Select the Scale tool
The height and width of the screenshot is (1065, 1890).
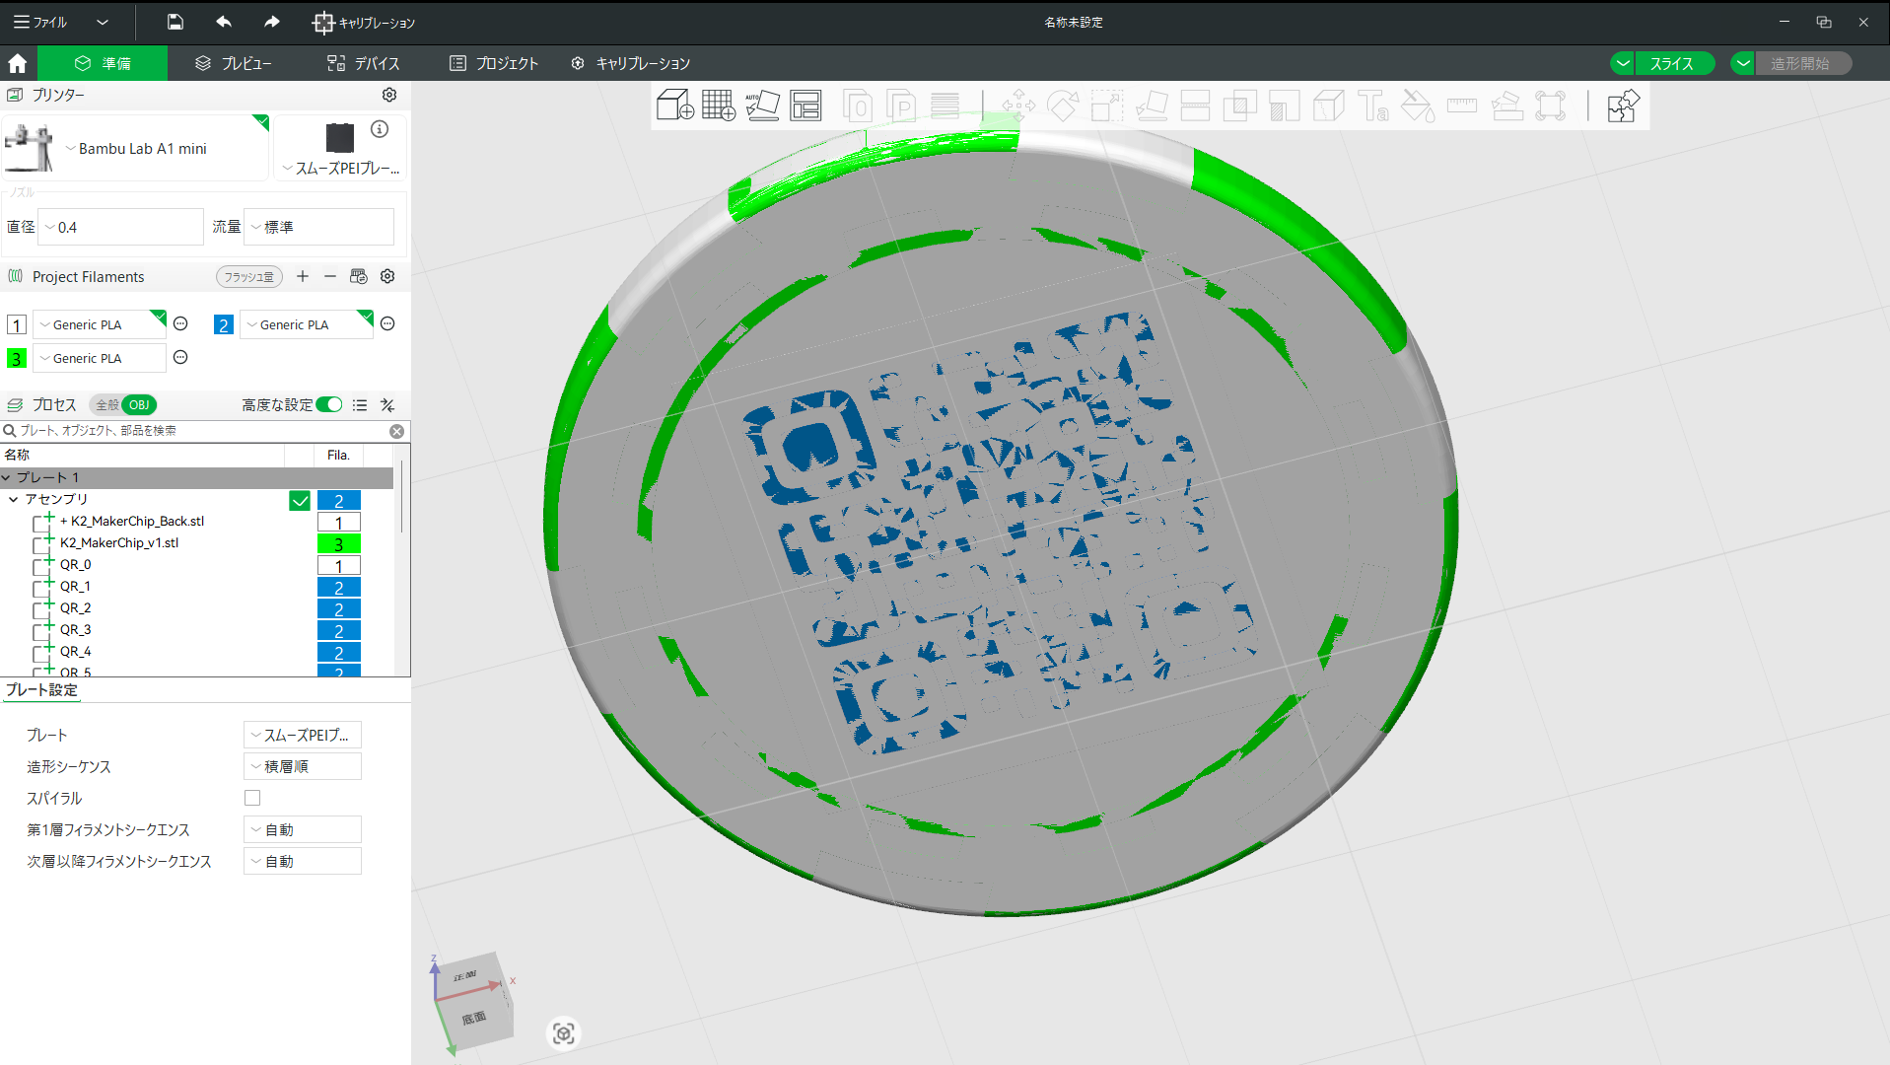(1106, 106)
